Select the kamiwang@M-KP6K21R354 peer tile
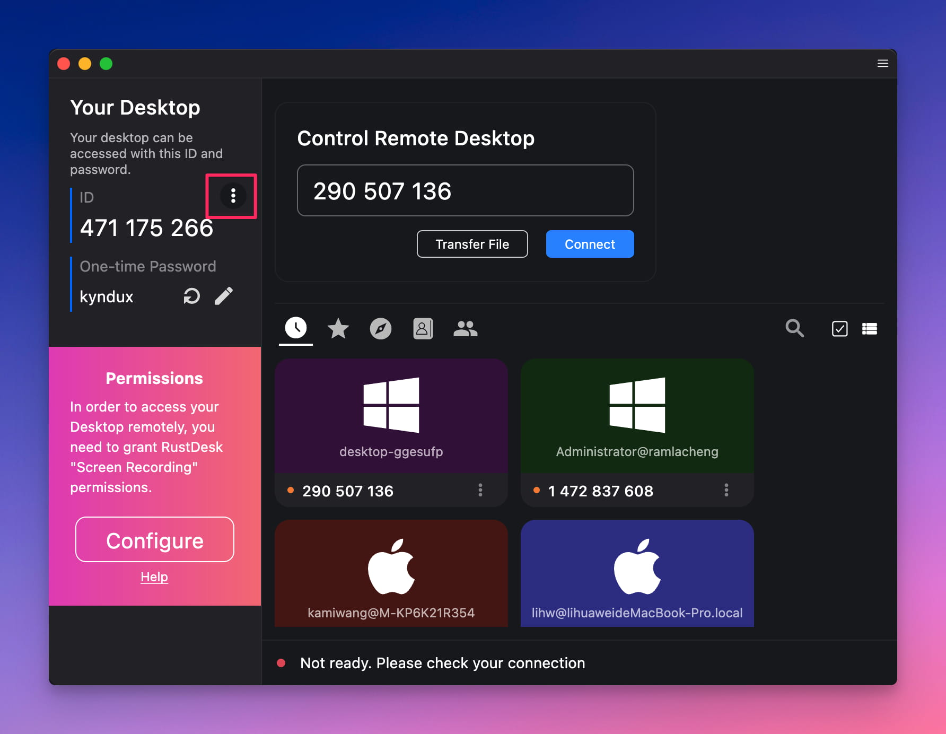 391,573
